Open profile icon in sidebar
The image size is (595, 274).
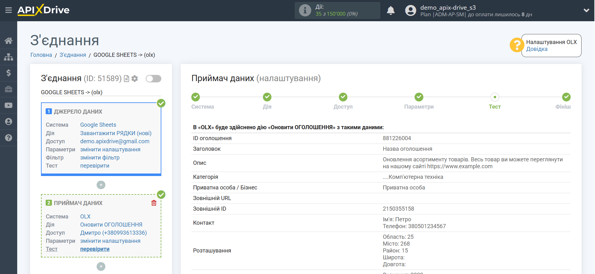(x=8, y=122)
